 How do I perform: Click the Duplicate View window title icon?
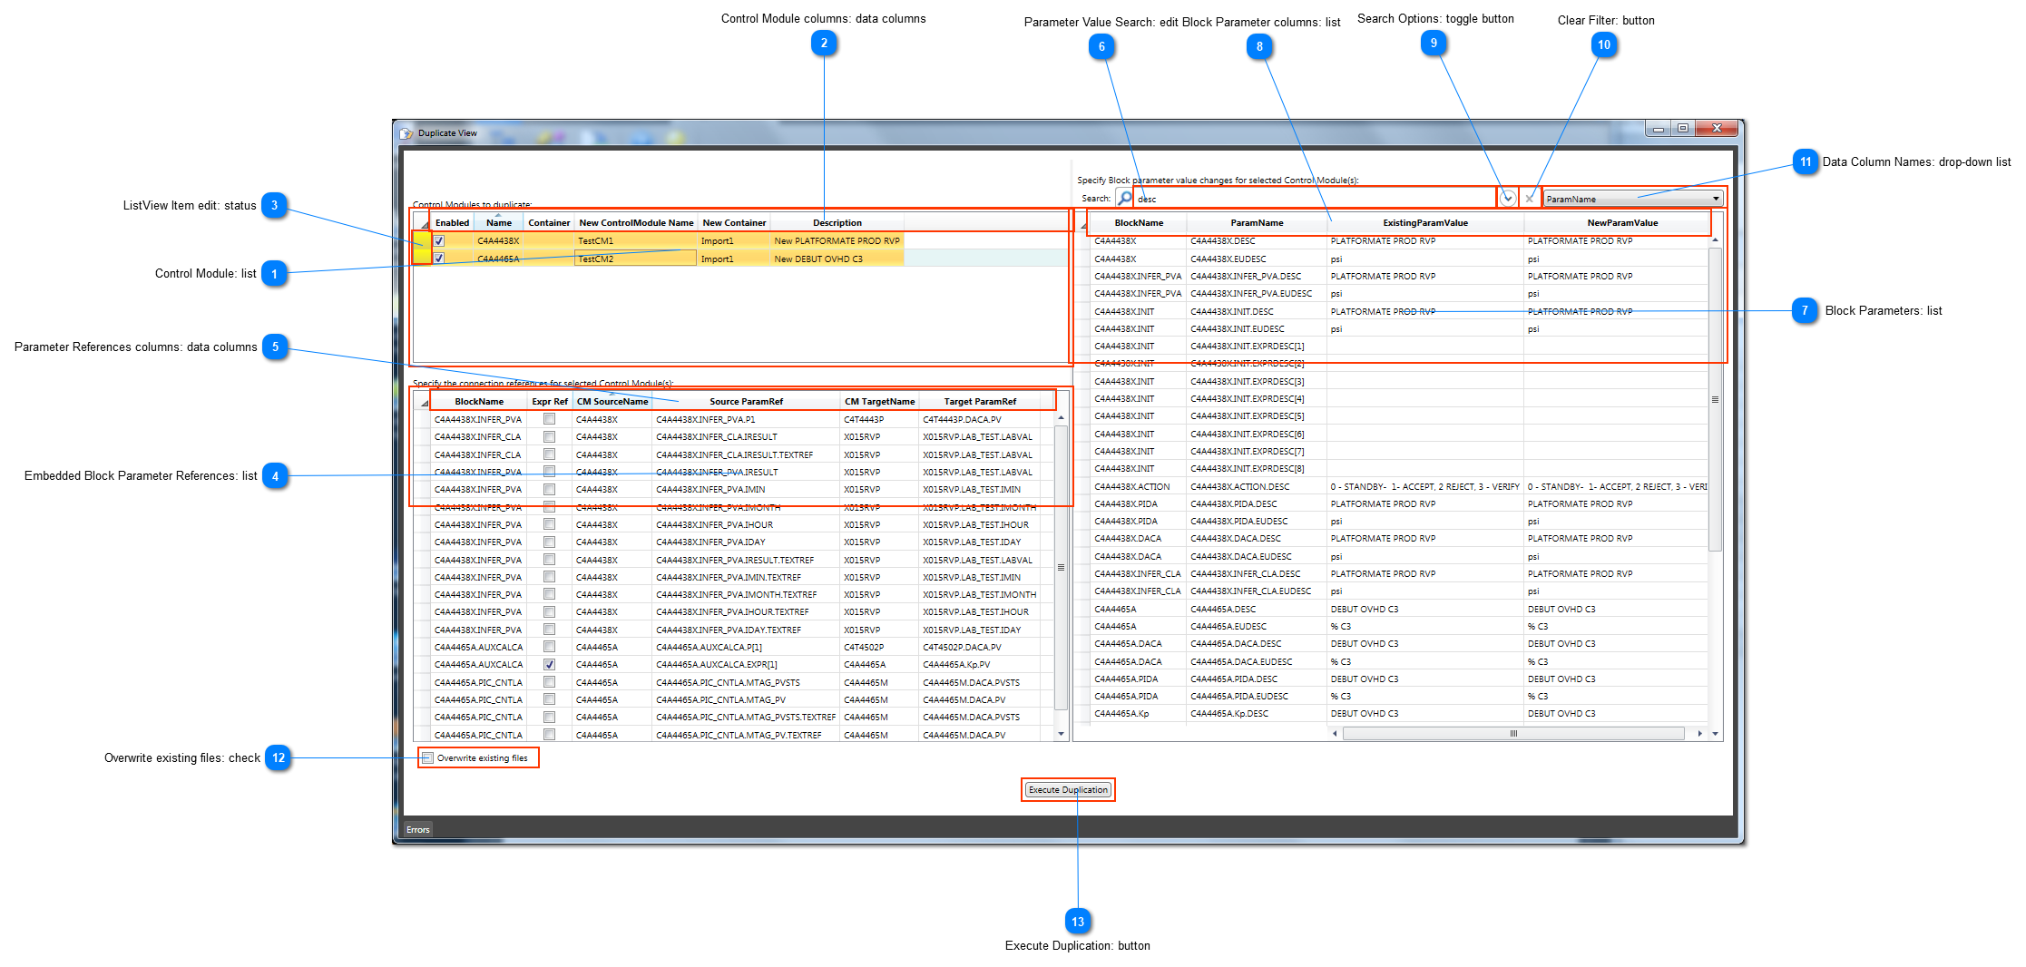click(x=406, y=133)
